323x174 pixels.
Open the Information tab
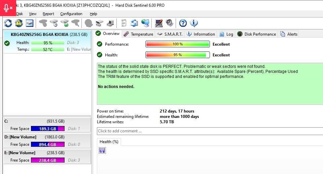201,34
